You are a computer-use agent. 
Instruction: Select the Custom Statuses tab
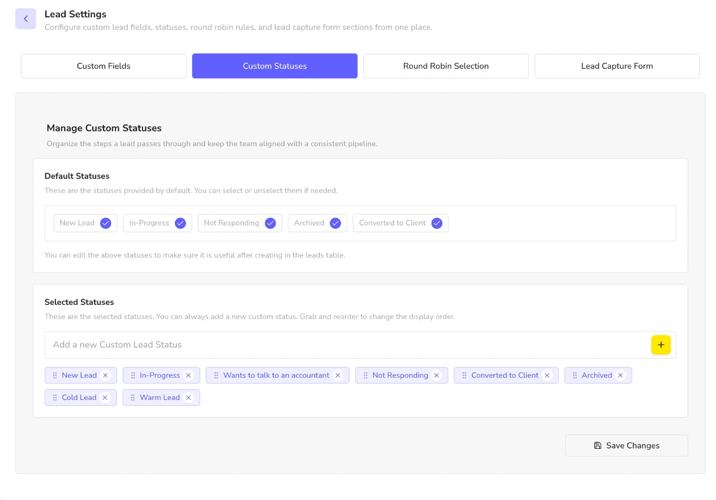tap(275, 66)
